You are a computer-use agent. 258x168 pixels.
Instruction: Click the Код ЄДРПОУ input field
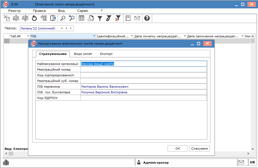tap(143, 98)
